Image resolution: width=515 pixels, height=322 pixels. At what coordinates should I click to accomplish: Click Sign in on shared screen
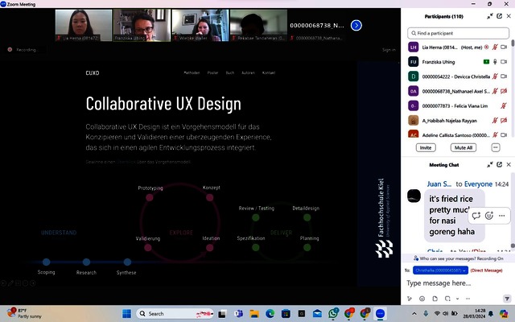coord(389,50)
